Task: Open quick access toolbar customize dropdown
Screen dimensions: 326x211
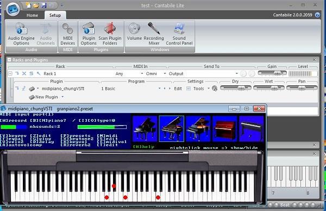Action: click(62, 5)
